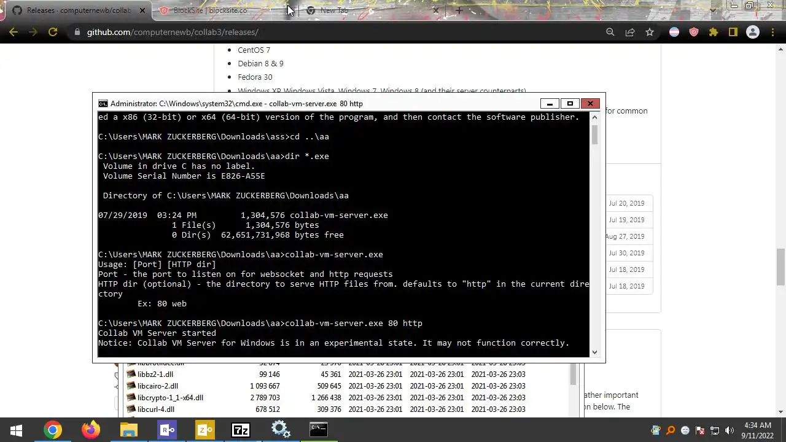The height and width of the screenshot is (442, 786).
Task: Open the 4:34 AM clock calendar
Action: 758,430
